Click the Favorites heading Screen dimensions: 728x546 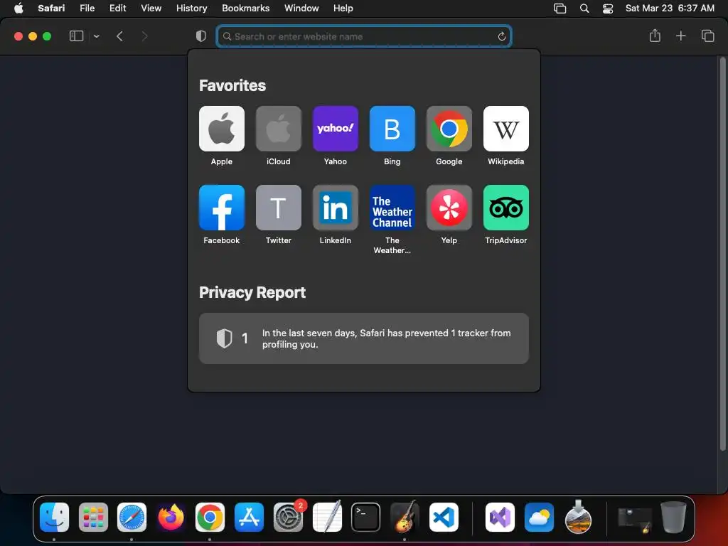(232, 85)
